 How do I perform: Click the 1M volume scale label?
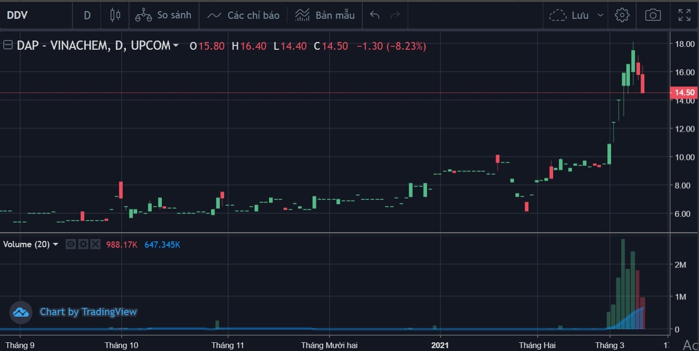pos(681,297)
